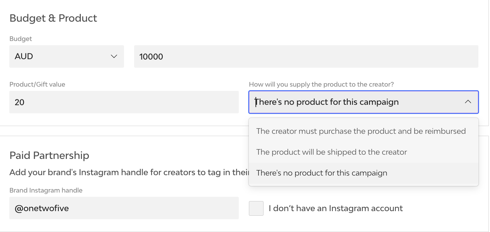Tick the 'I don't have an Instagram account' checkbox
490x232 pixels.
tap(256, 208)
